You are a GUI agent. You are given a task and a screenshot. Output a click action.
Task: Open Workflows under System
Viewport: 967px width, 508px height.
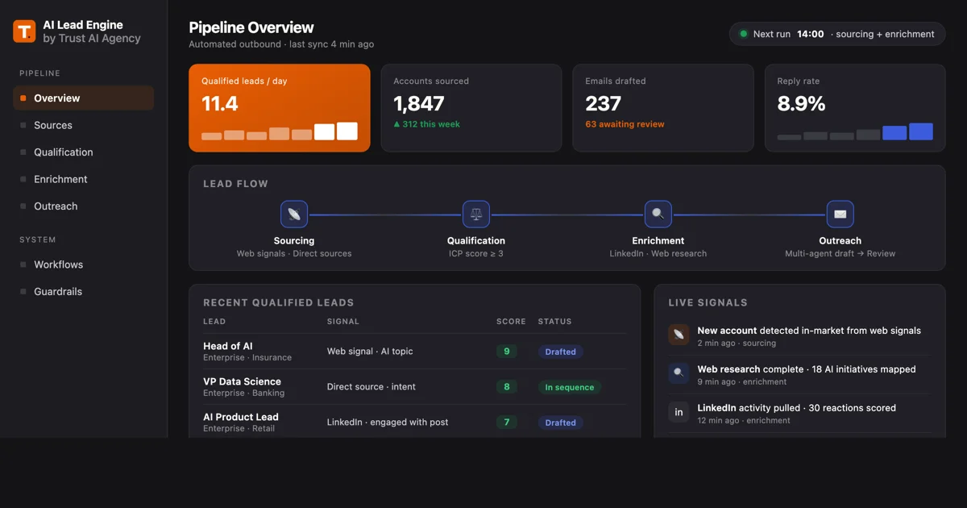(84, 264)
